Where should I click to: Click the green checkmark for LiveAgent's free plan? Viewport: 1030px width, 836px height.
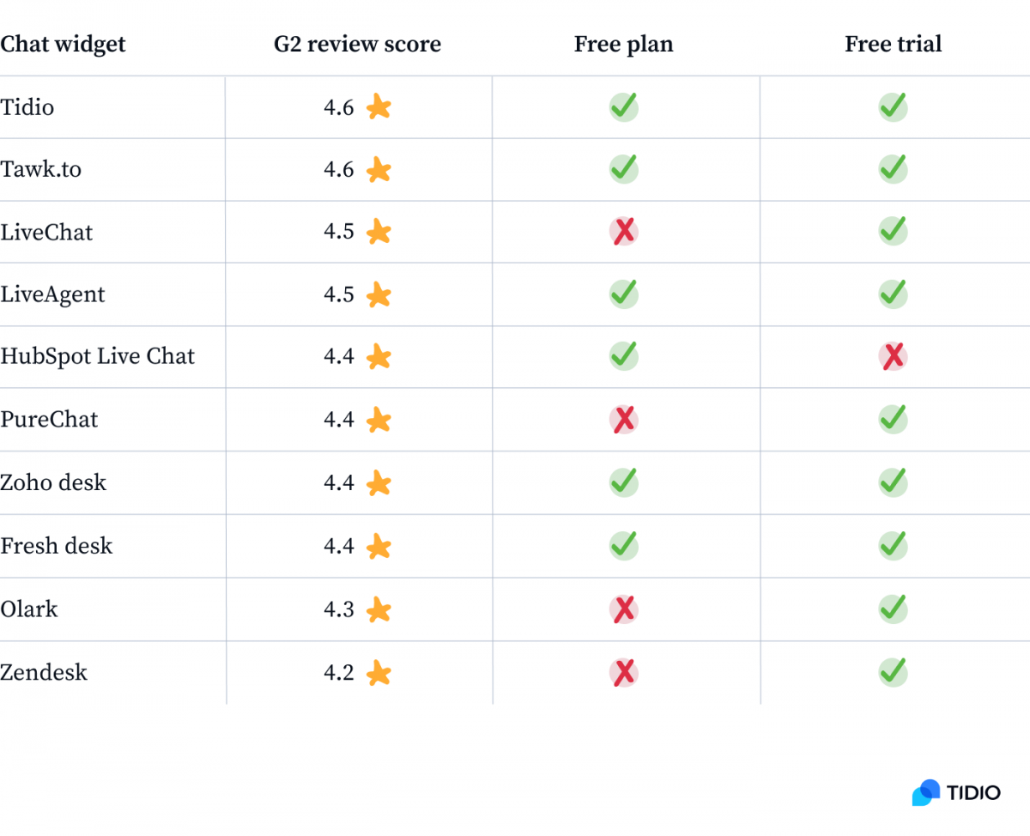[x=624, y=294]
